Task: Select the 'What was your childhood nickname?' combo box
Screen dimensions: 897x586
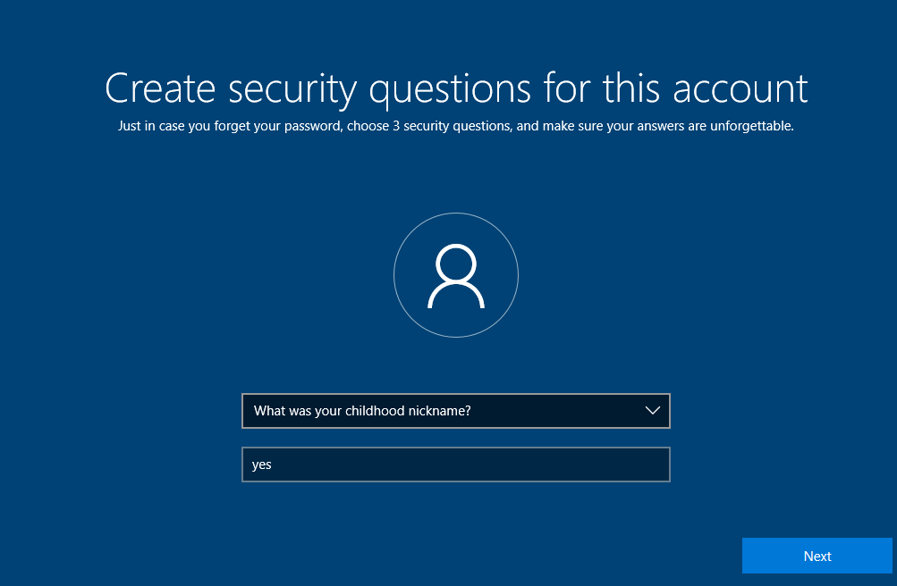Action: pos(455,411)
